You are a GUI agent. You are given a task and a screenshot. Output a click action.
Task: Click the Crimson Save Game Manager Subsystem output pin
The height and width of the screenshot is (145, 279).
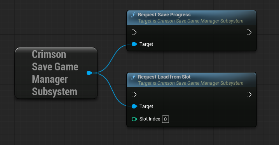click(89, 73)
